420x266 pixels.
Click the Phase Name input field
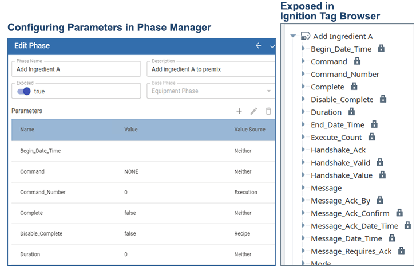[x=76, y=69]
